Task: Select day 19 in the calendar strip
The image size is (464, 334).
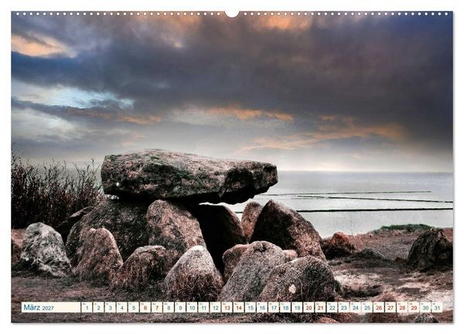Action: pos(297,307)
